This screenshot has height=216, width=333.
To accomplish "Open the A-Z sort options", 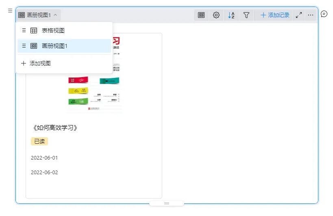I will pos(231,15).
